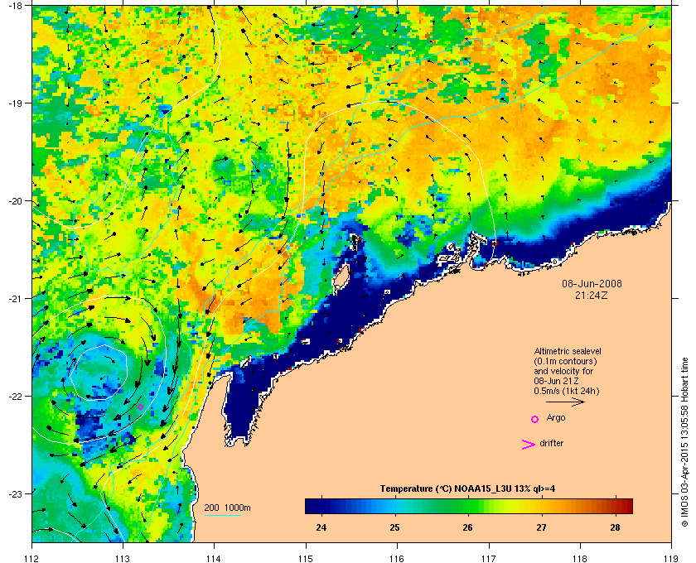
Task: Click the magenta Argo float marker on map
Action: coord(140,407)
